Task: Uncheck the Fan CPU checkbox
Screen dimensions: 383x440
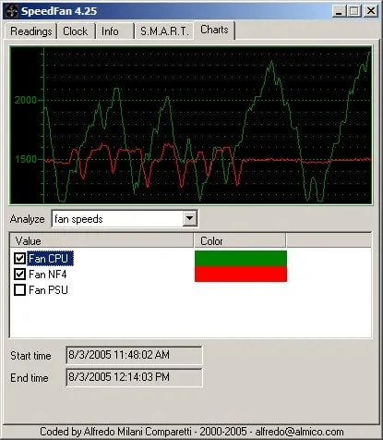Action: (19, 258)
